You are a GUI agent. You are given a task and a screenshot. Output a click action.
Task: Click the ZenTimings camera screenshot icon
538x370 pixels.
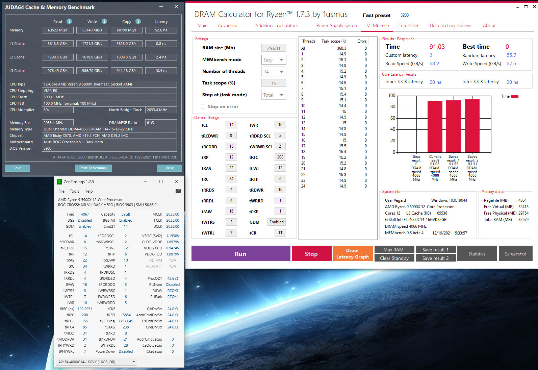coord(178,191)
